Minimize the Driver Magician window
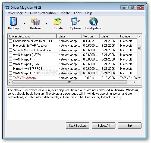 pos(124,8)
